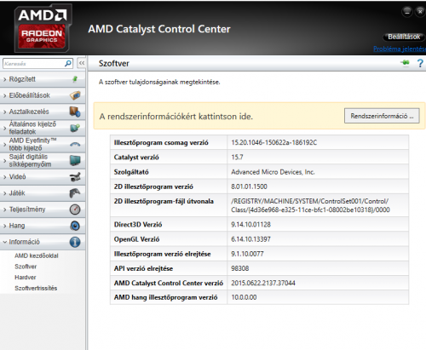Click the Asztalkezelés desktop icon
The height and width of the screenshot is (350, 426).
(x=75, y=112)
